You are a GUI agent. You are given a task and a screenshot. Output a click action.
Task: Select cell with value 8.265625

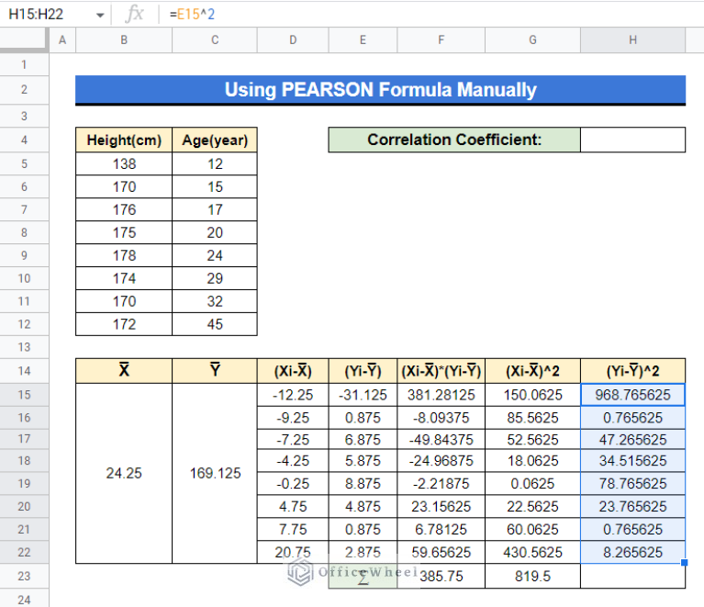[x=632, y=552]
